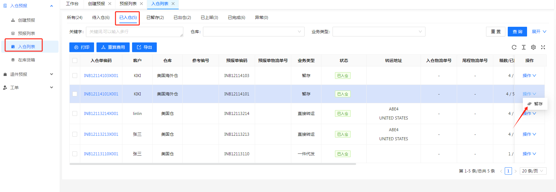Click page number 1
The height and width of the screenshot is (192, 556).
coord(508,171)
